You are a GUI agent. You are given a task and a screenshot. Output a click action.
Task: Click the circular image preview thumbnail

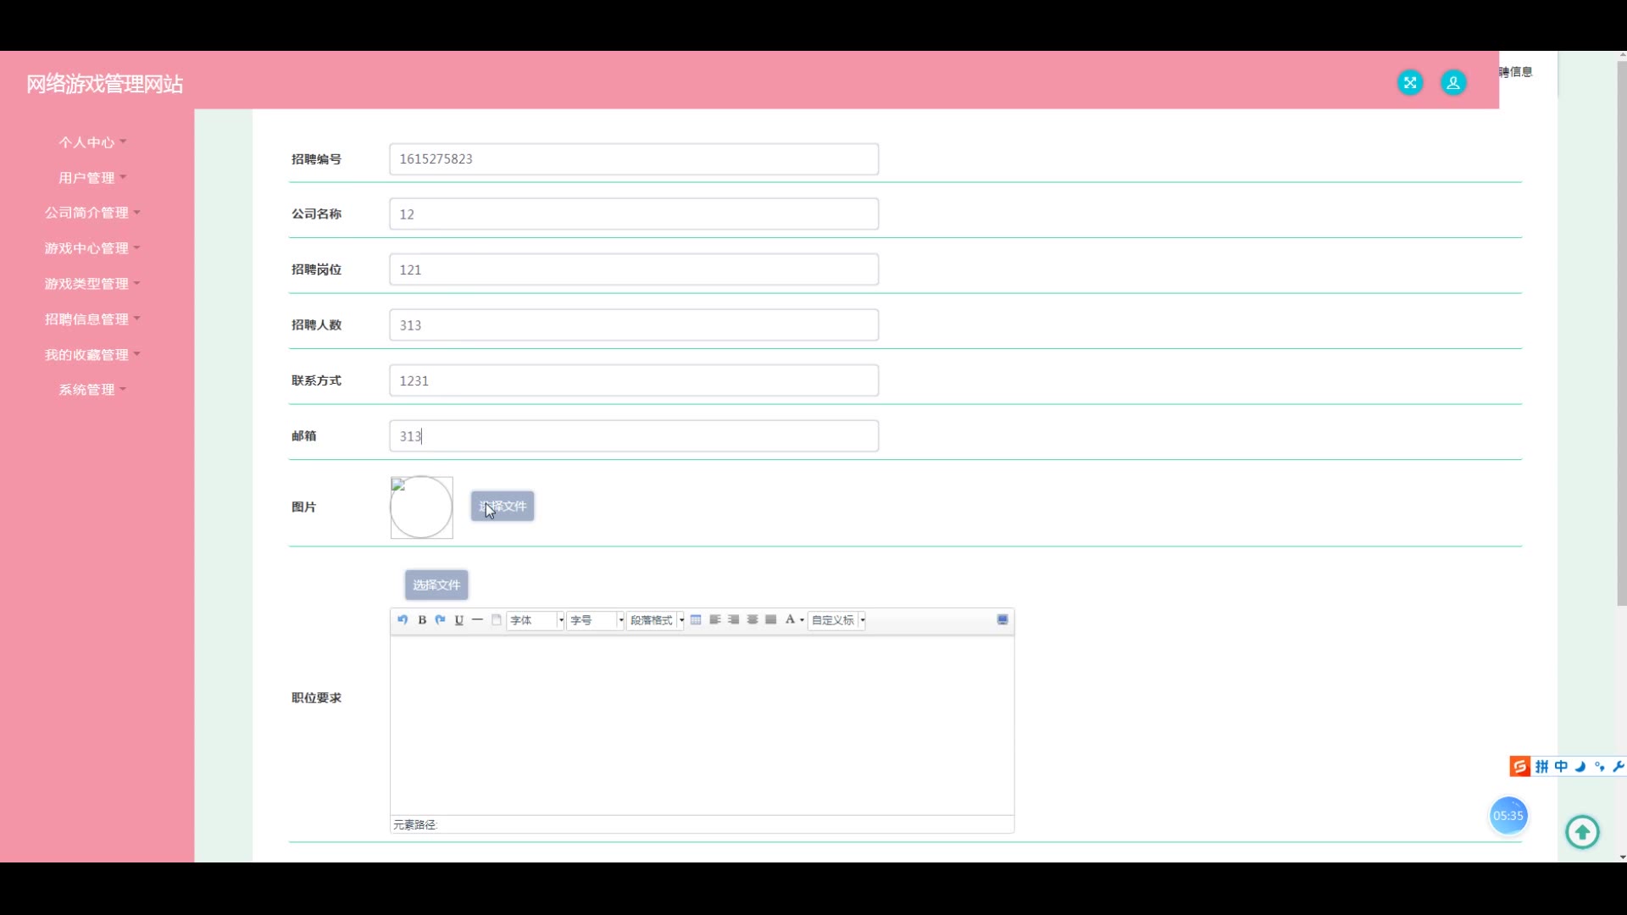pyautogui.click(x=421, y=507)
